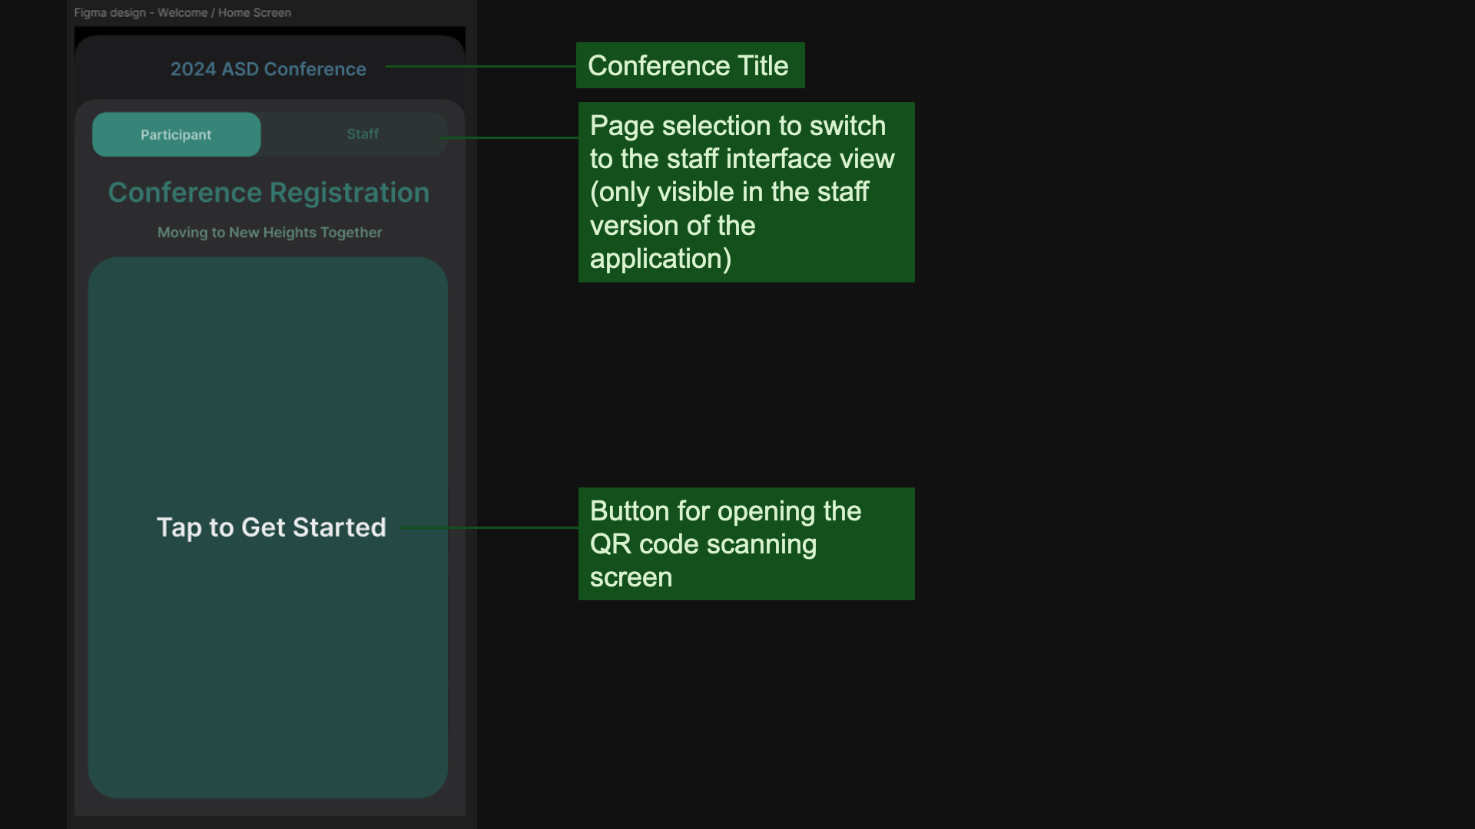
Task: Select the 'Conference Title' annotation box
Action: click(689, 65)
